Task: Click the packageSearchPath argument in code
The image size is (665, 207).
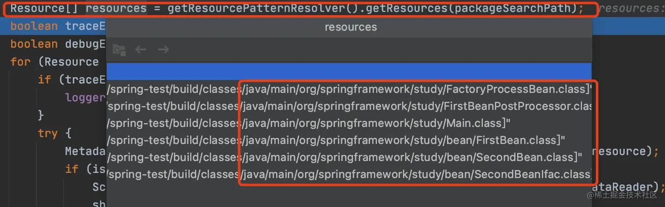Action: (x=513, y=8)
